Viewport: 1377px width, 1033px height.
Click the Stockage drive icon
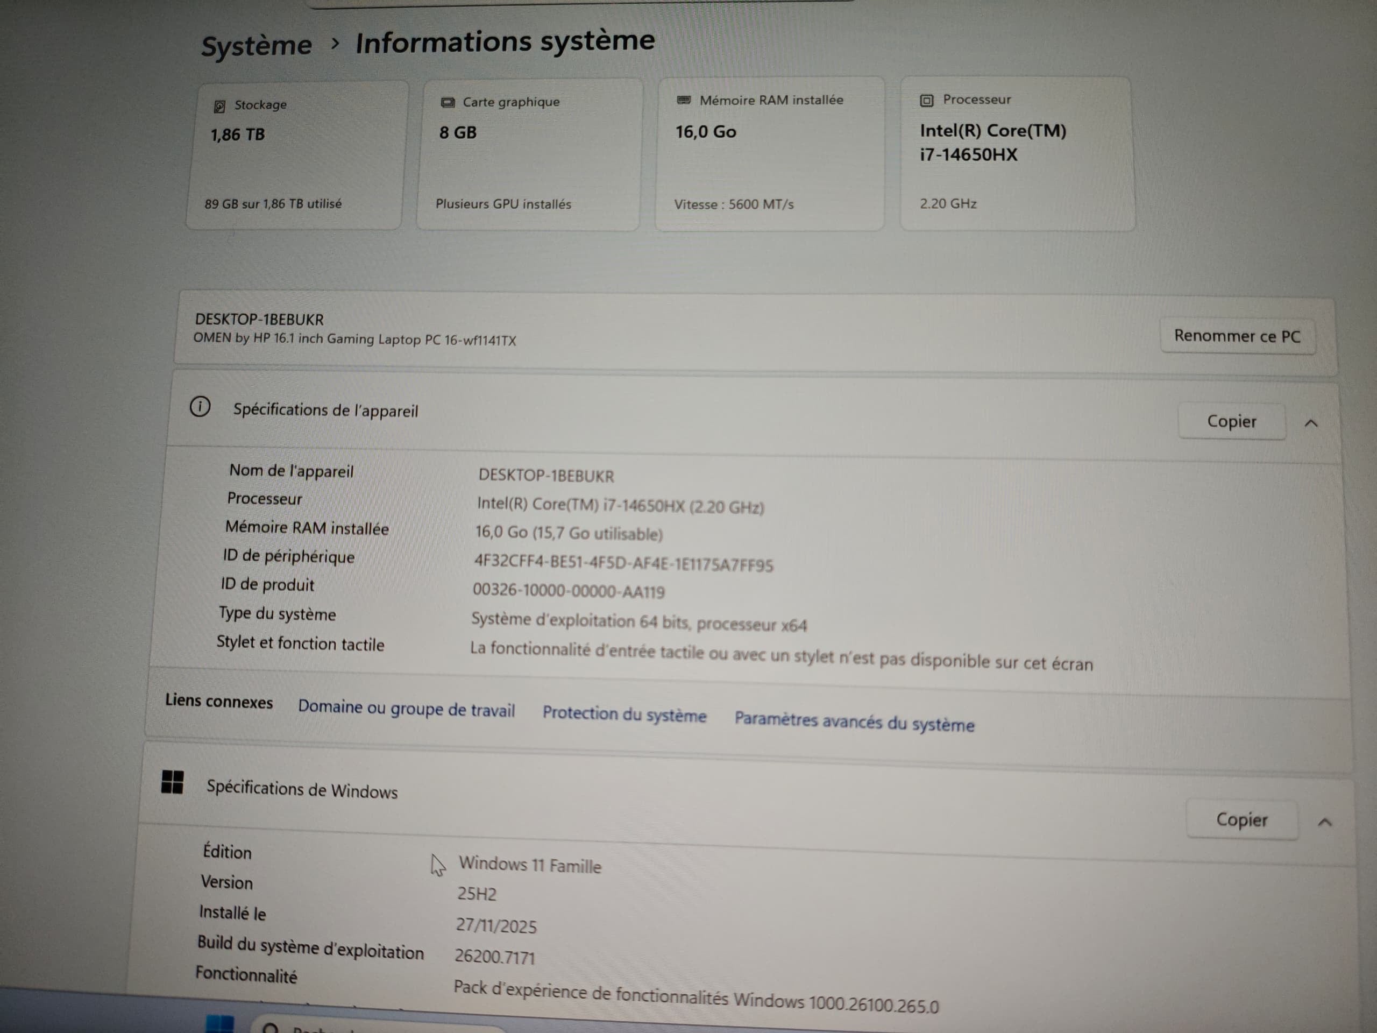click(x=219, y=107)
